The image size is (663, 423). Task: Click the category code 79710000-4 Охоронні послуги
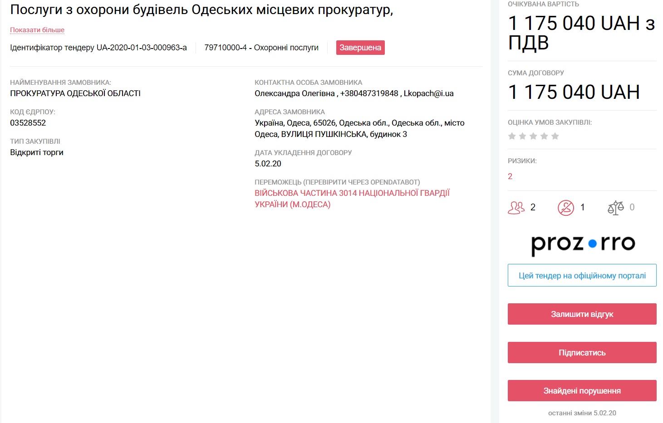(261, 48)
